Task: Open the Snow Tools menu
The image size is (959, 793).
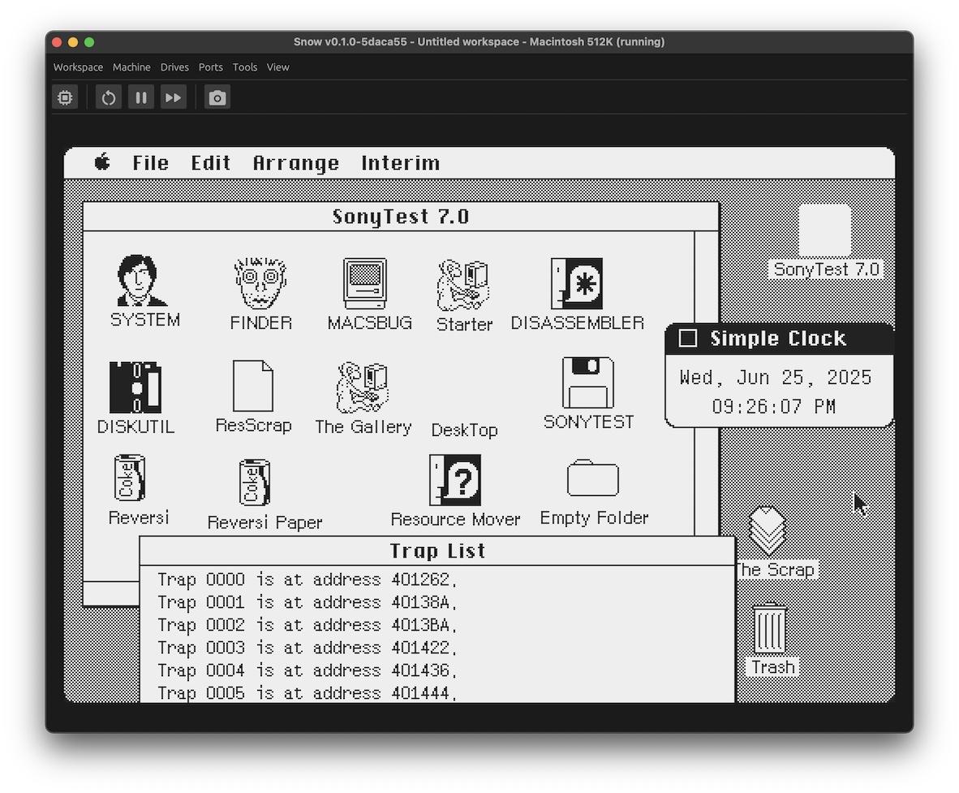Action: click(x=245, y=67)
